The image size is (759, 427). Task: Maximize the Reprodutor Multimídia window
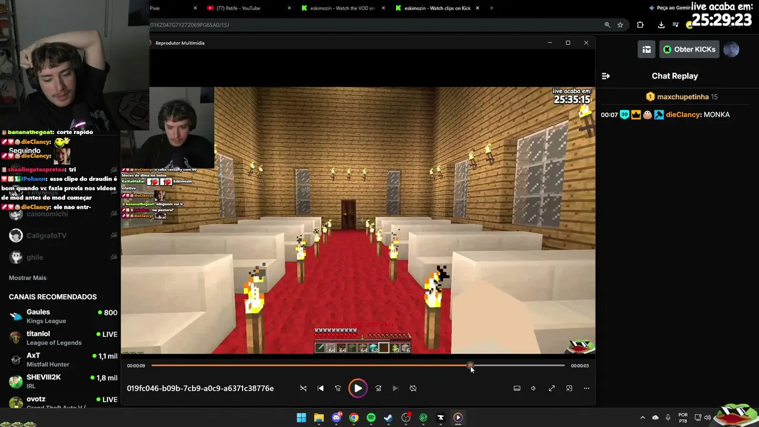point(567,43)
